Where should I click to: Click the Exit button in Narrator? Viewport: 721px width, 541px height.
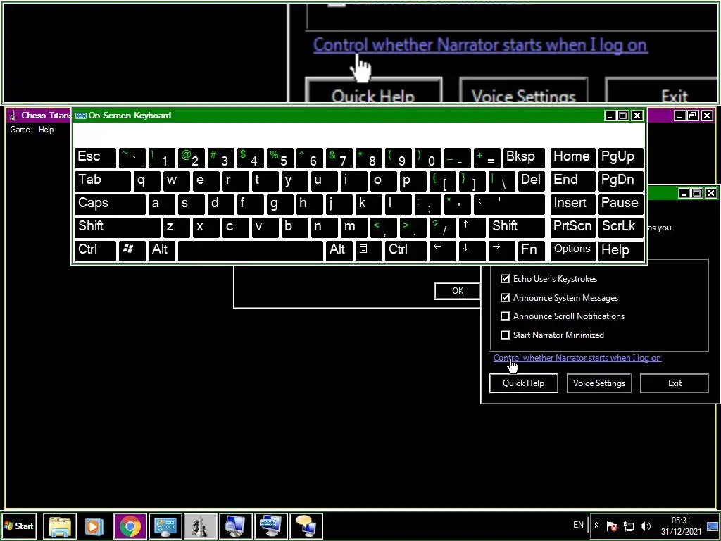tap(674, 383)
